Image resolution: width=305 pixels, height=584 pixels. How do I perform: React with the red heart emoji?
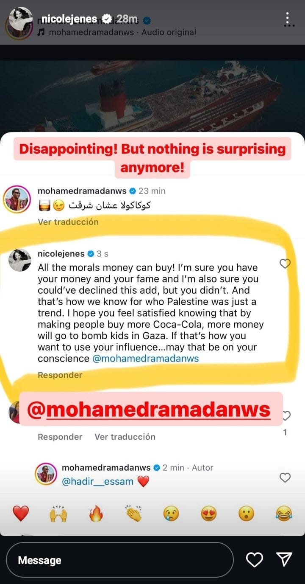(20, 514)
